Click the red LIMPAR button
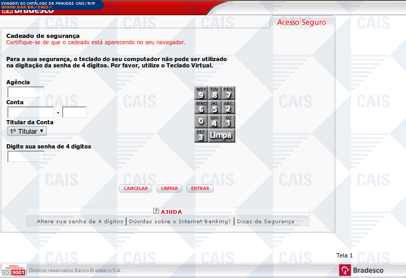Screen dimensions: 406x278 coord(169,188)
